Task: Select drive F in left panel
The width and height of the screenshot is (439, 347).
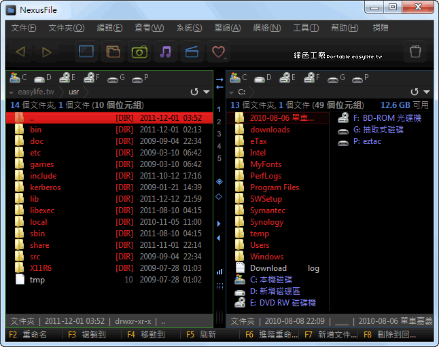Action: [x=92, y=77]
